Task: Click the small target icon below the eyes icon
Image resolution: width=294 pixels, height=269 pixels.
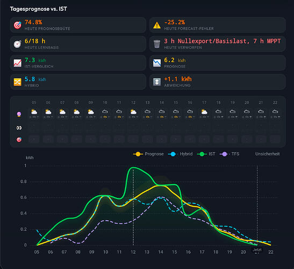Action: pos(19,140)
